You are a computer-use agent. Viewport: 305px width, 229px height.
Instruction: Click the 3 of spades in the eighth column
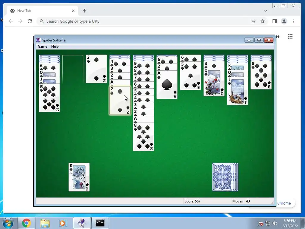(x=214, y=64)
